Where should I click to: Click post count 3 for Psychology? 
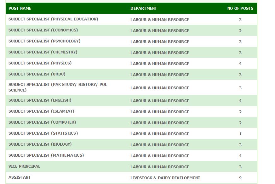(240, 42)
